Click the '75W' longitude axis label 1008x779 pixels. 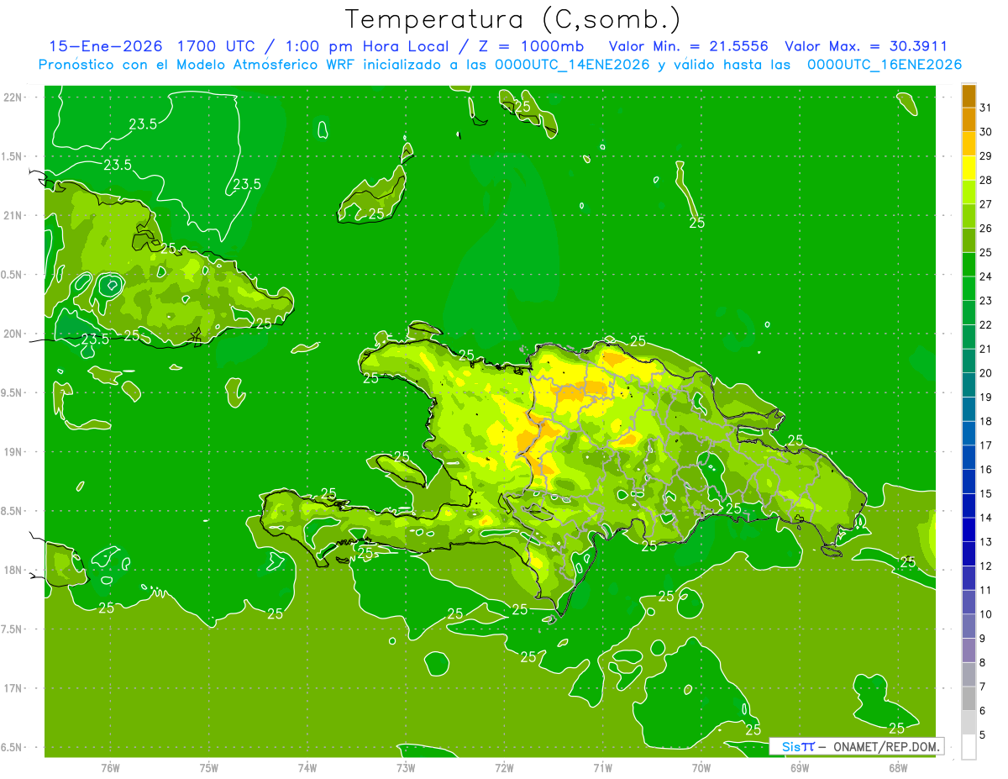[209, 768]
